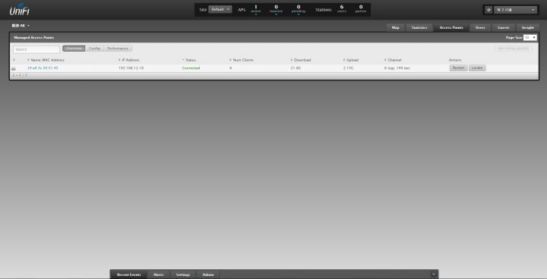The height and width of the screenshot is (279, 547).
Task: Click the UniFi logo
Action: click(19, 9)
